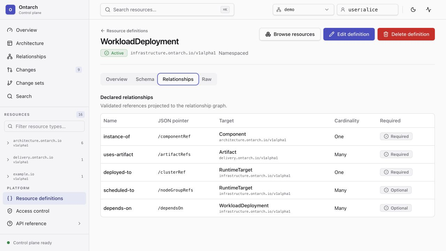Click the Changes count badge 9

tap(79, 70)
